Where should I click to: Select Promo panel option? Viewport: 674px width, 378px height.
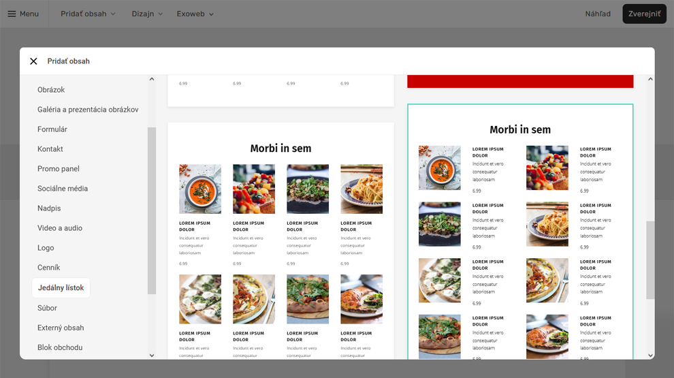click(59, 169)
